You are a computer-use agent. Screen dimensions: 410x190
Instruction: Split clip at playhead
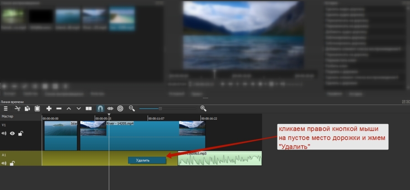click(x=89, y=109)
